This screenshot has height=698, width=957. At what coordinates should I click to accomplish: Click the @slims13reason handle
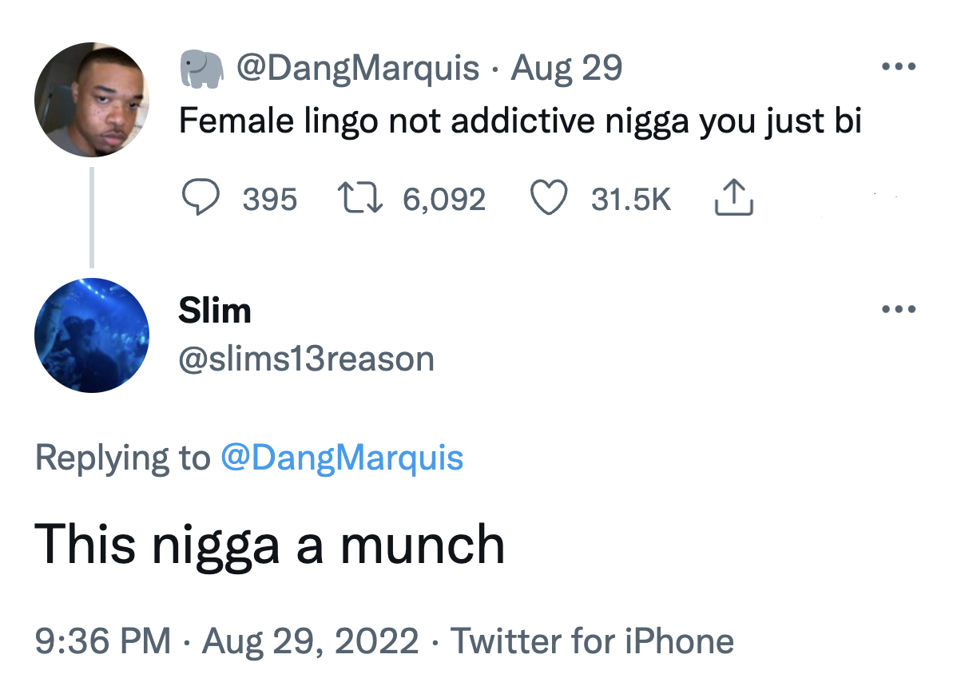(x=307, y=359)
